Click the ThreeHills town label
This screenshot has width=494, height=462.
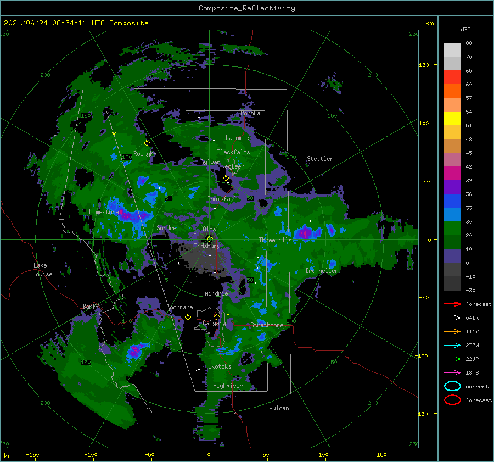pyautogui.click(x=276, y=240)
